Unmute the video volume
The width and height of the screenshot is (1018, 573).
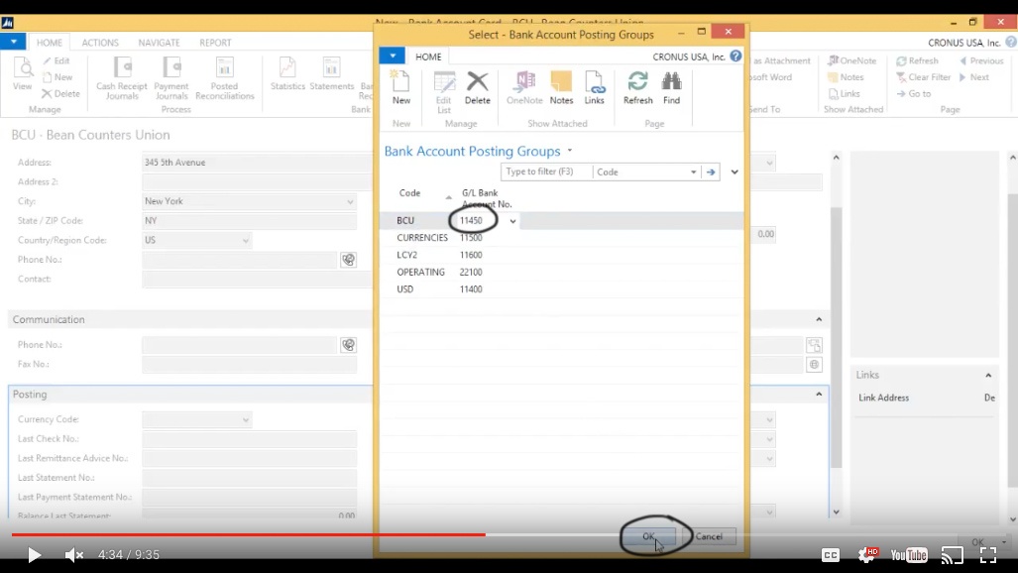click(74, 555)
